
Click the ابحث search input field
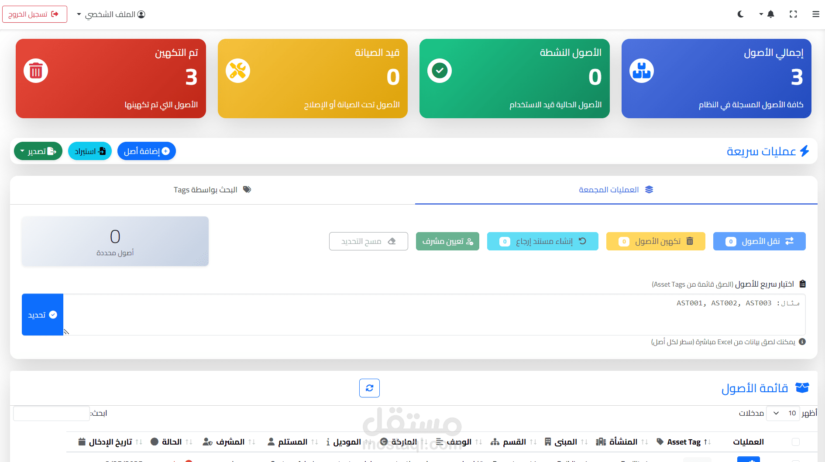point(51,413)
